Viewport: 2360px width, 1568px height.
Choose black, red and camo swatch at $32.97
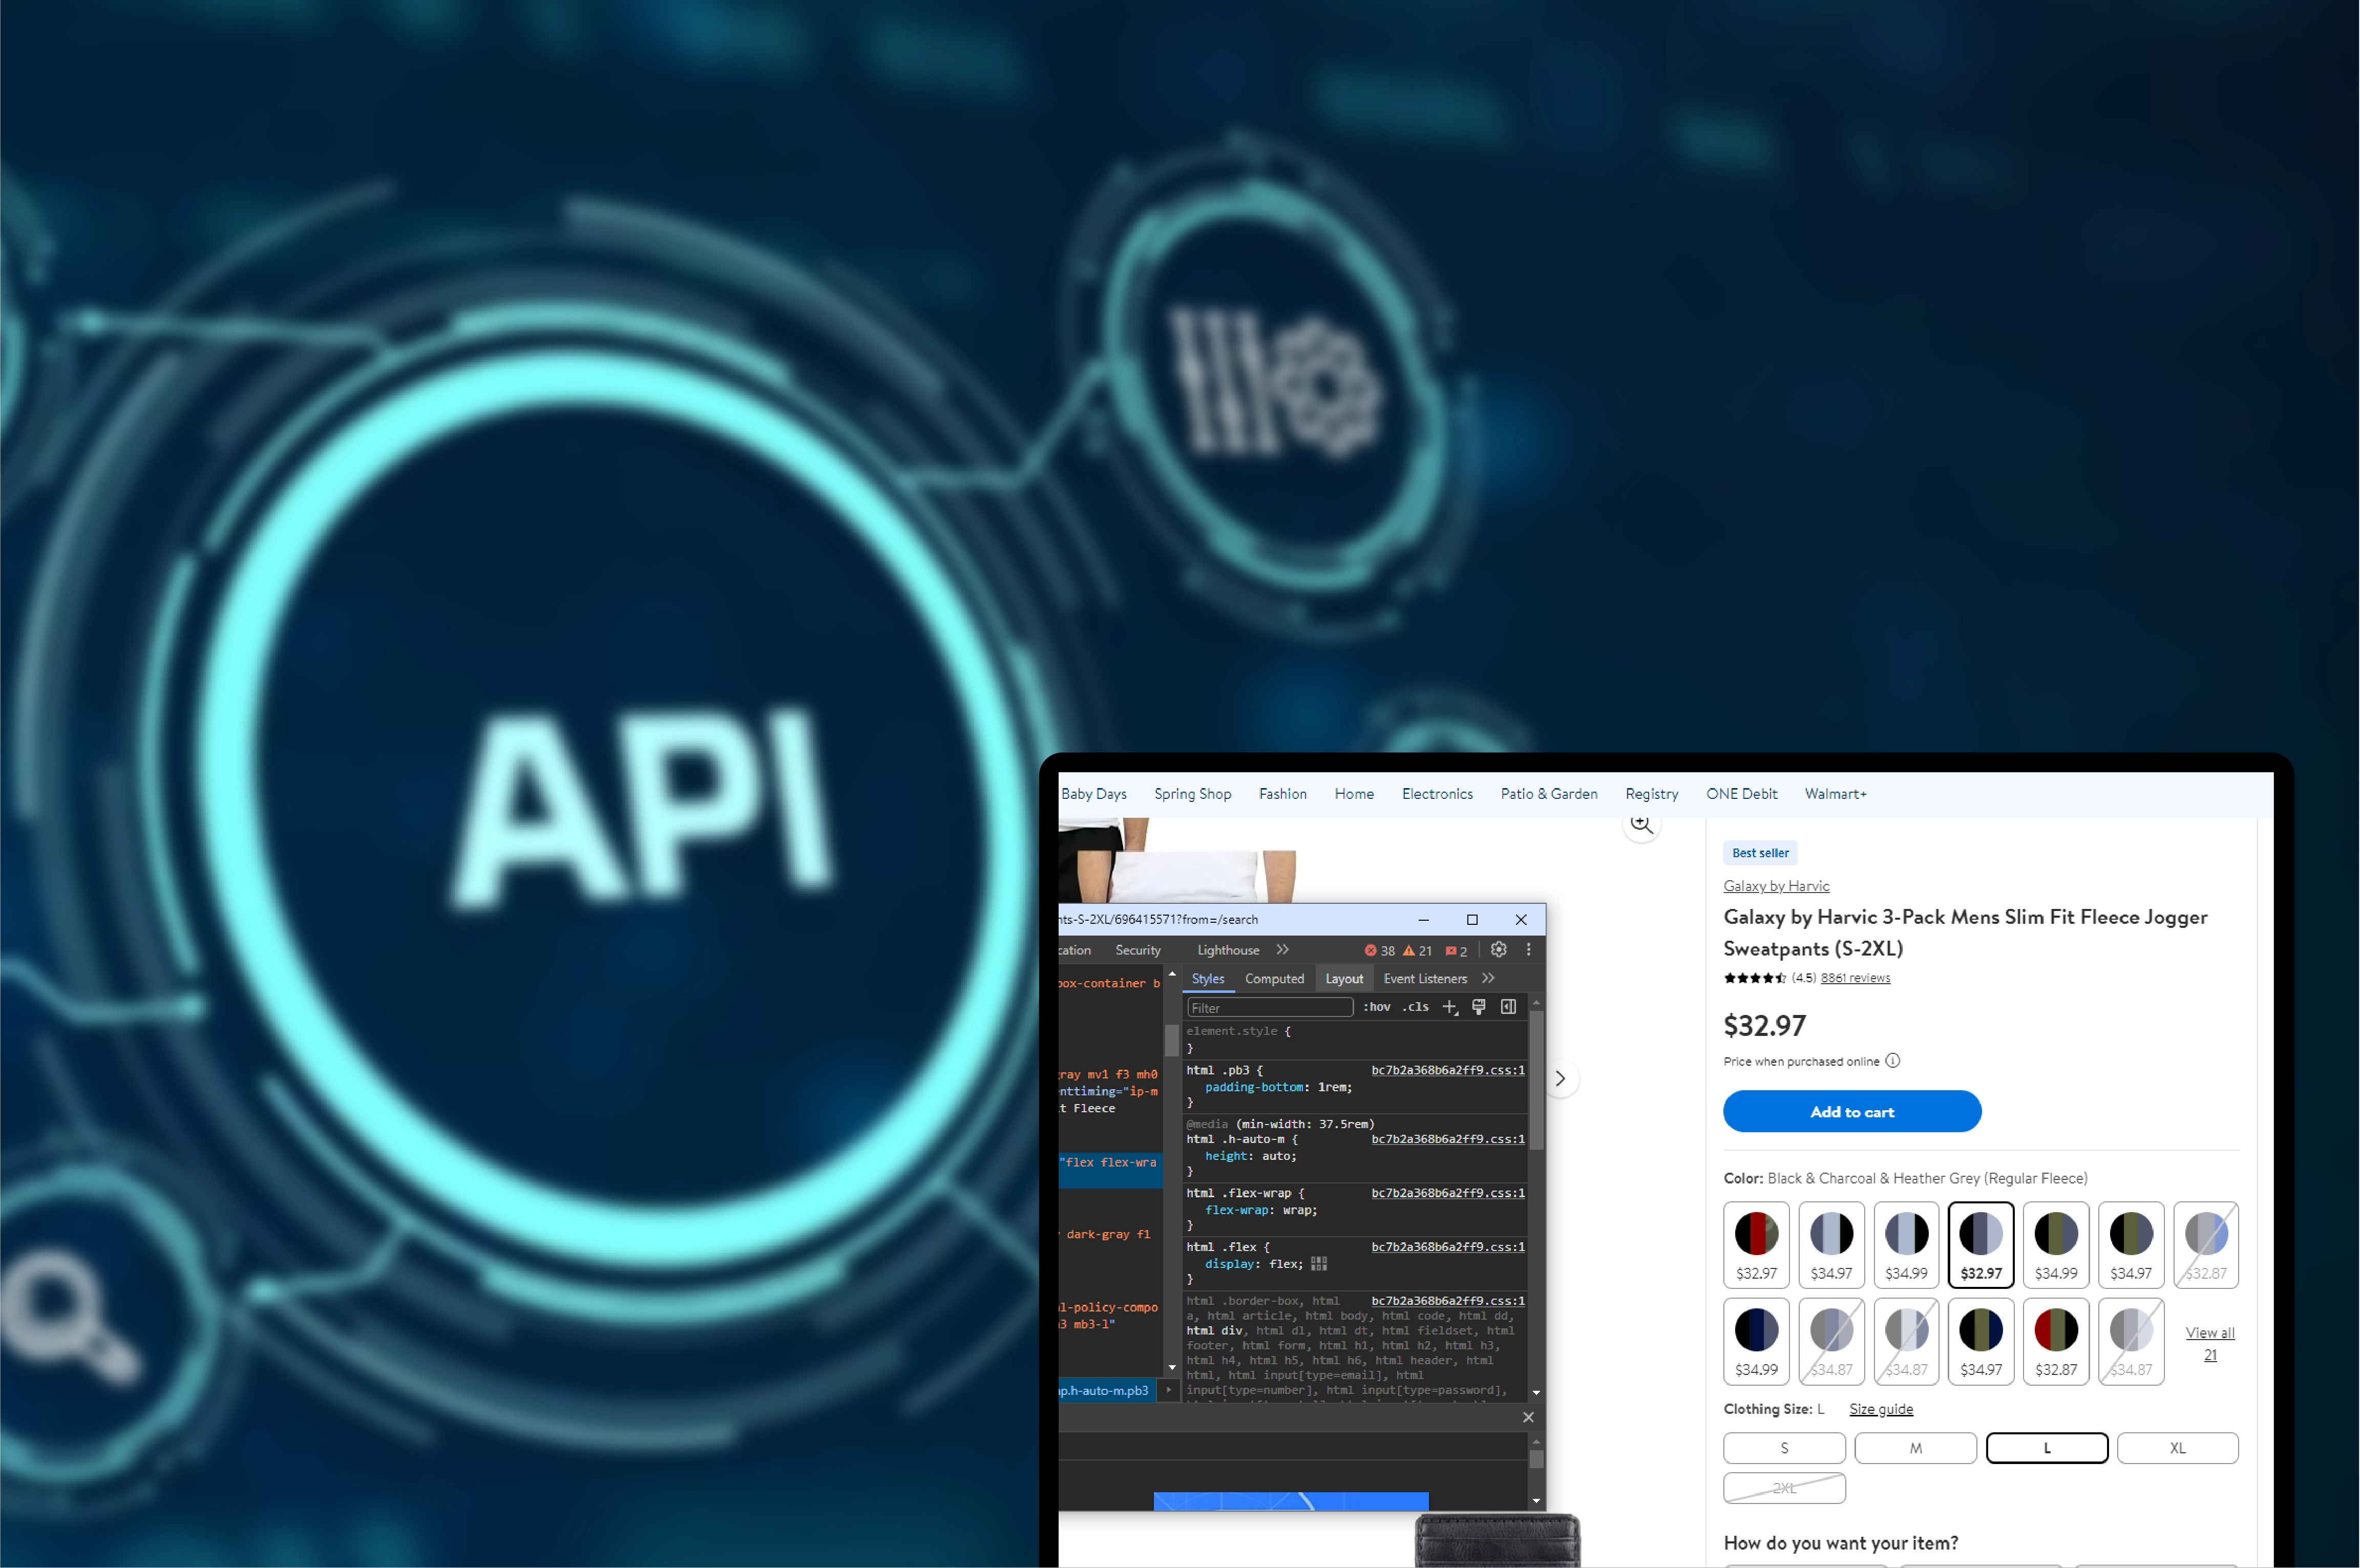coord(1756,1244)
